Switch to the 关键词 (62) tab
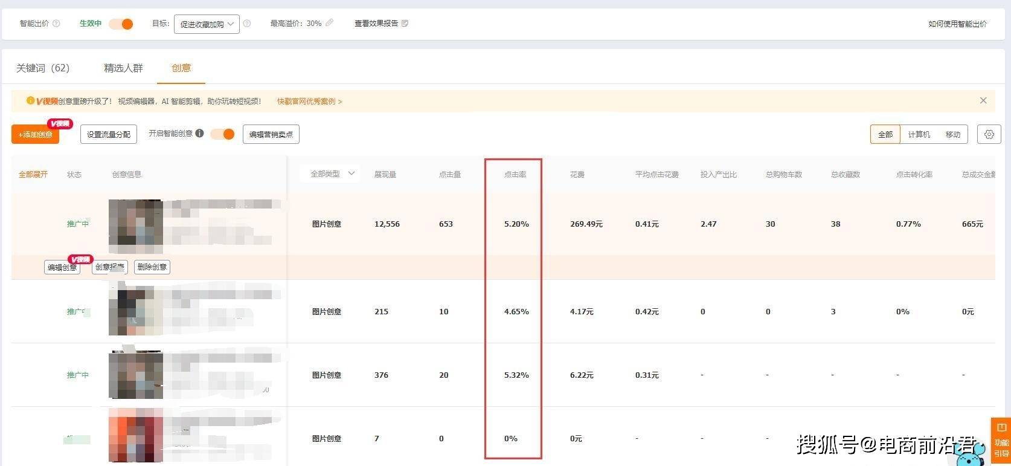 point(43,68)
